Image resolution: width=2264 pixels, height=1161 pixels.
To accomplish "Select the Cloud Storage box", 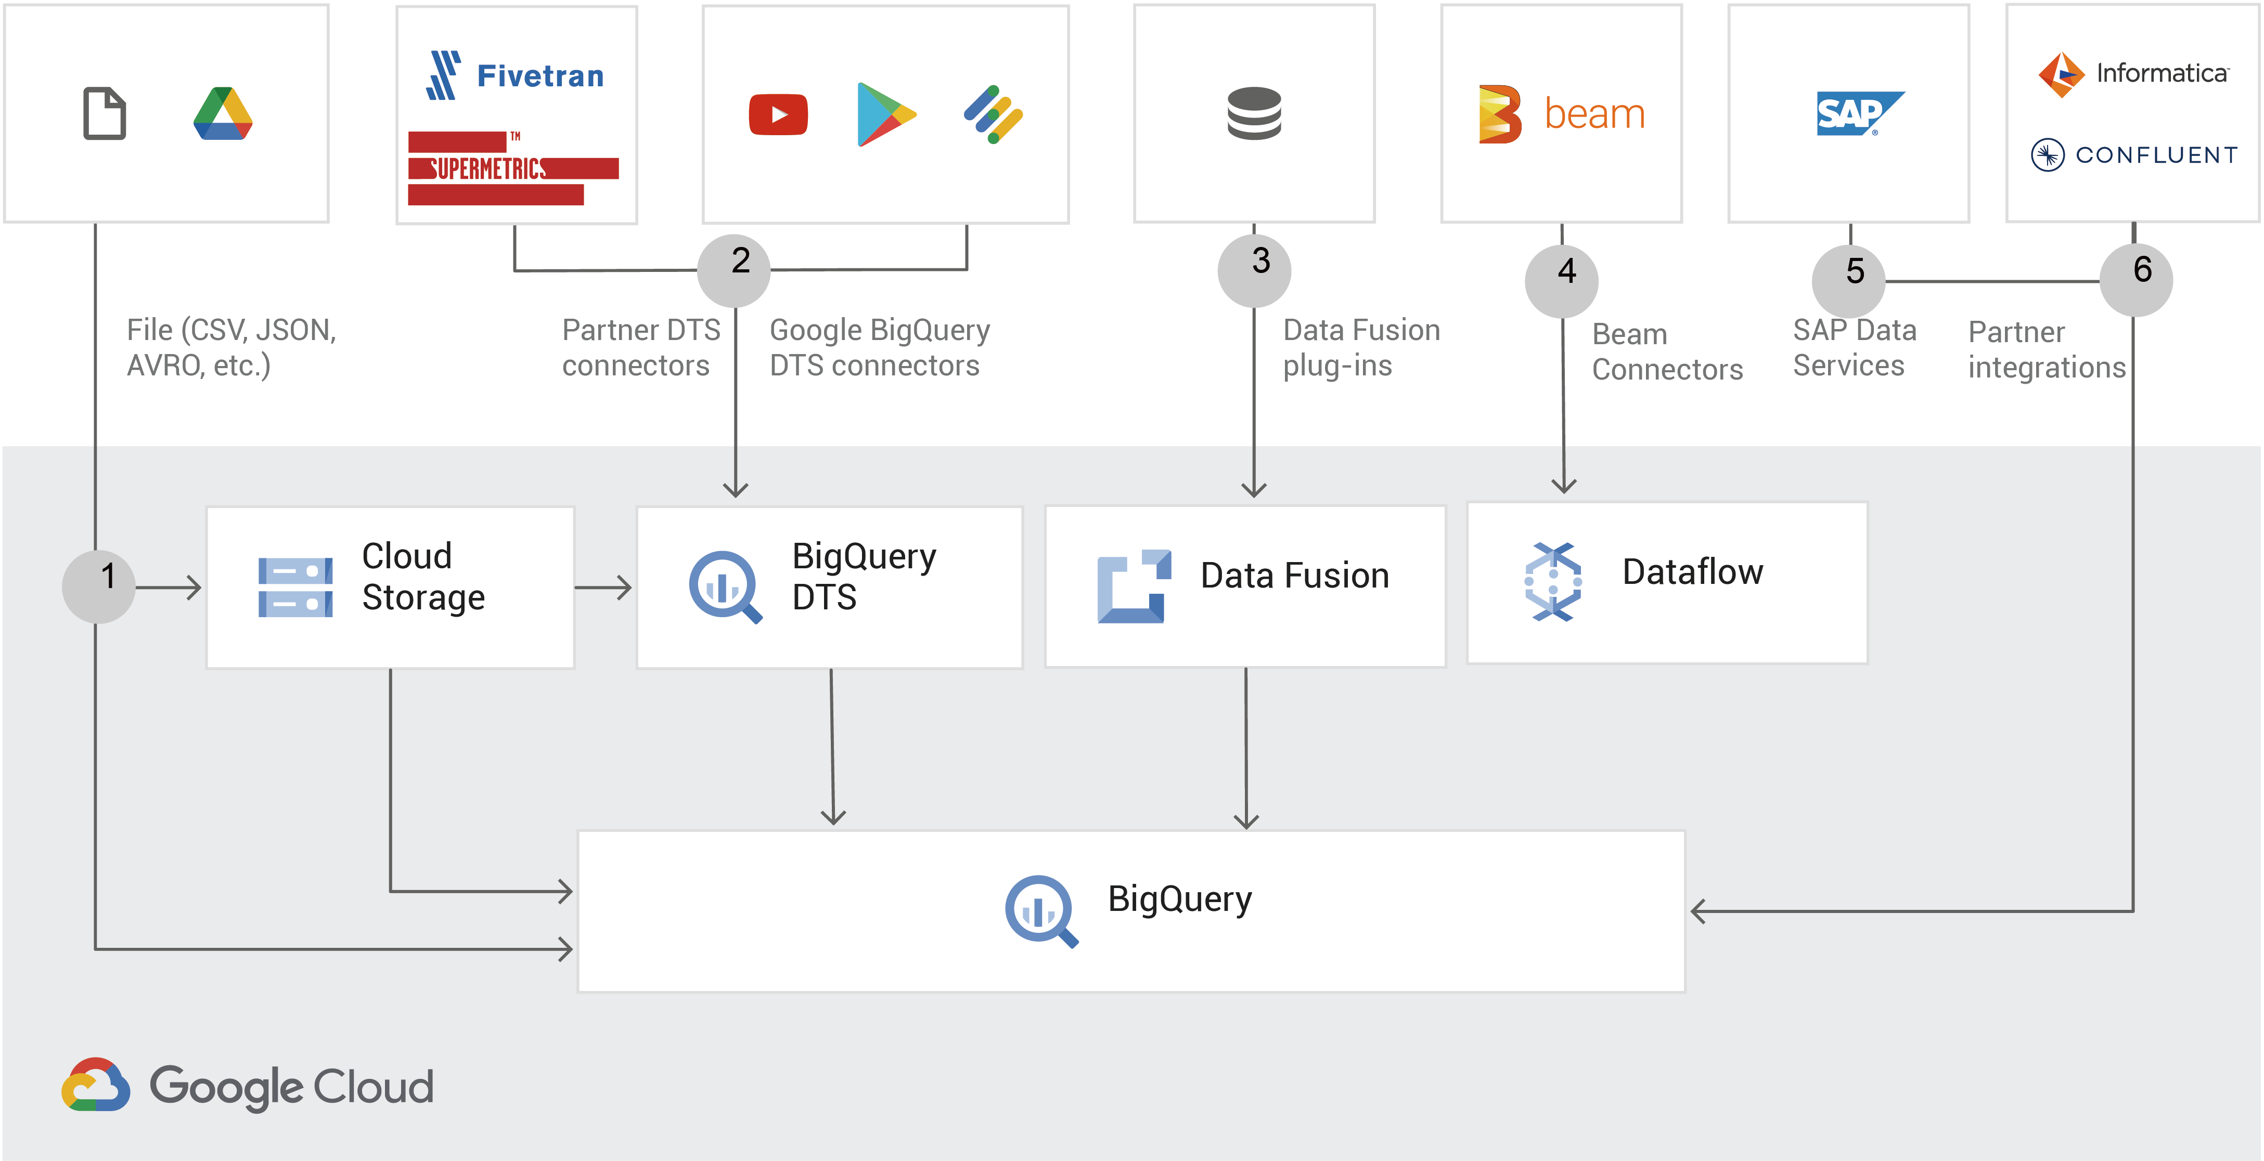I will pyautogui.click(x=390, y=586).
